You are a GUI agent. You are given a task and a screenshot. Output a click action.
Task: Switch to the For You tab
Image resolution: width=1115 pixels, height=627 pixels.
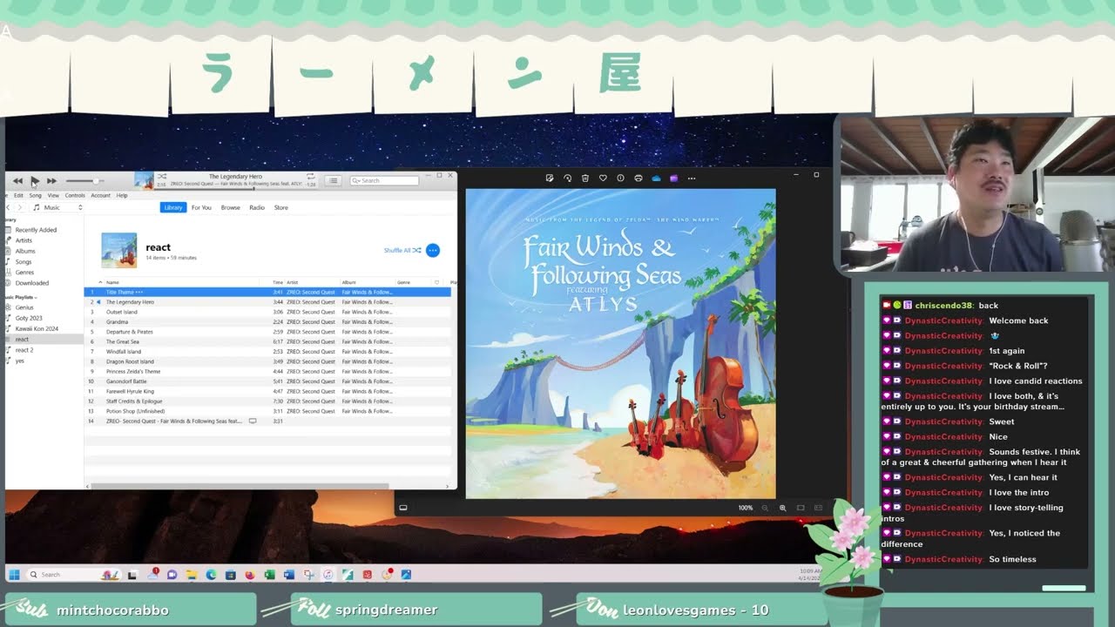pos(201,207)
